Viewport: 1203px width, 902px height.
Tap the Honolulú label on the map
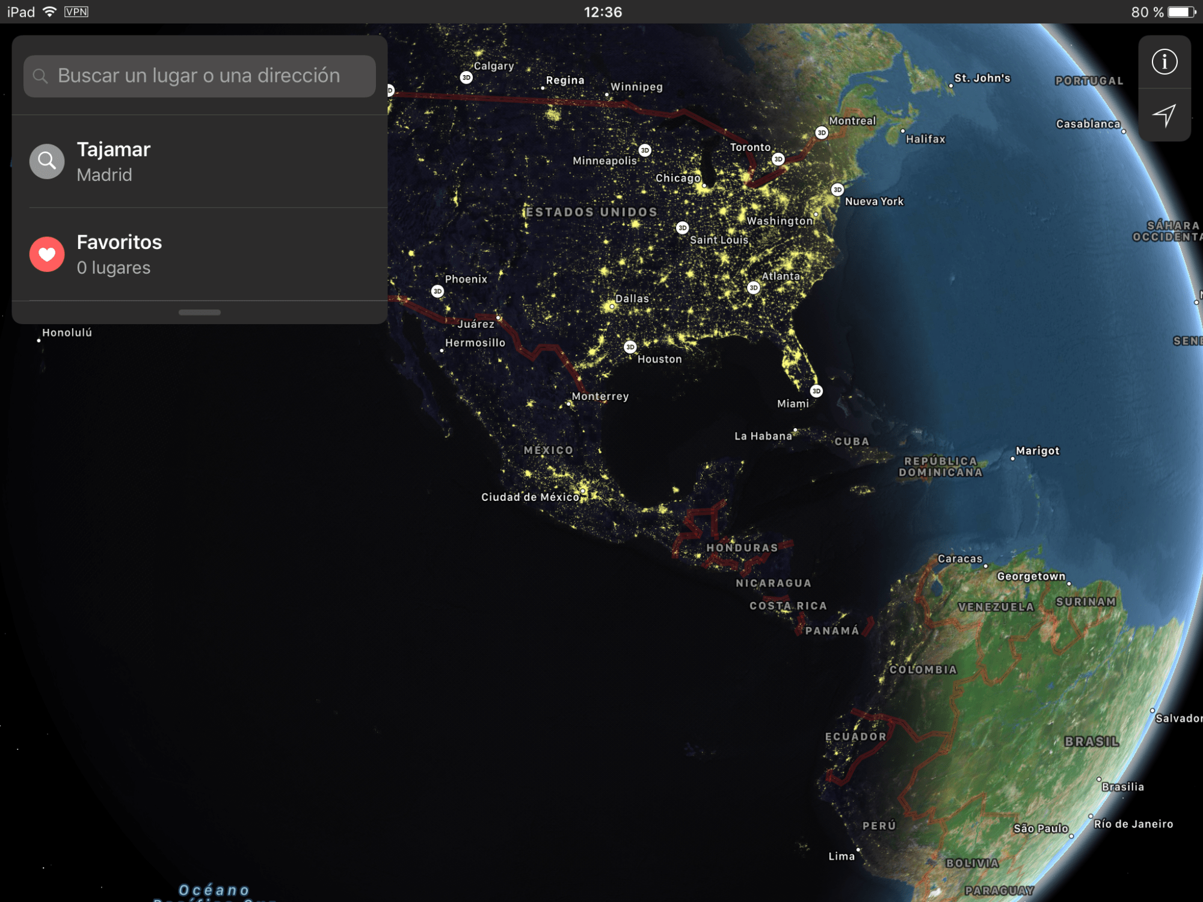pyautogui.click(x=67, y=333)
